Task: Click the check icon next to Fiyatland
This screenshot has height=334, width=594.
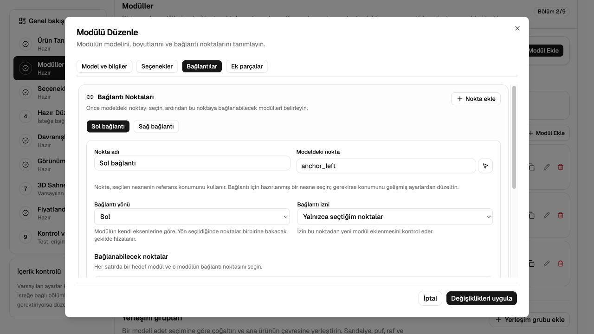Action: coord(26,213)
